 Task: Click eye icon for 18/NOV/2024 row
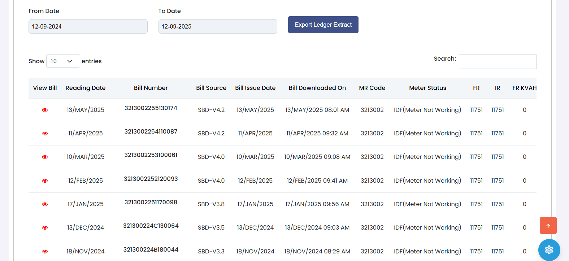pos(45,251)
